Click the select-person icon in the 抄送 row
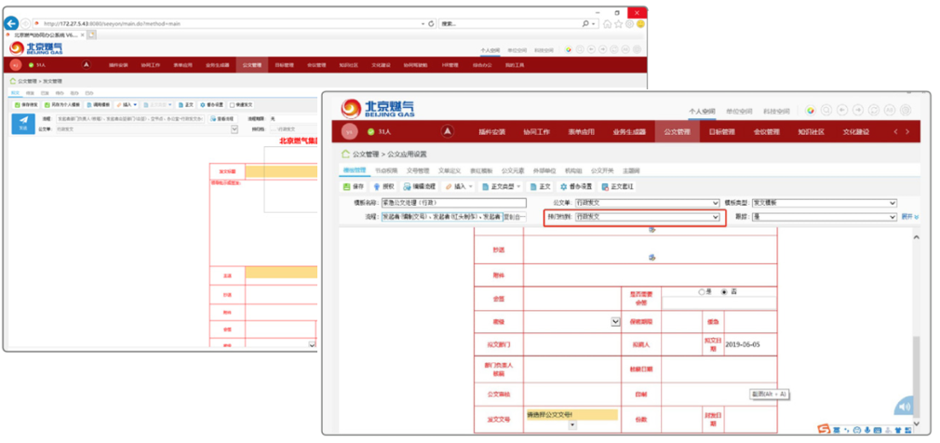The width and height of the screenshot is (940, 443). click(x=651, y=257)
